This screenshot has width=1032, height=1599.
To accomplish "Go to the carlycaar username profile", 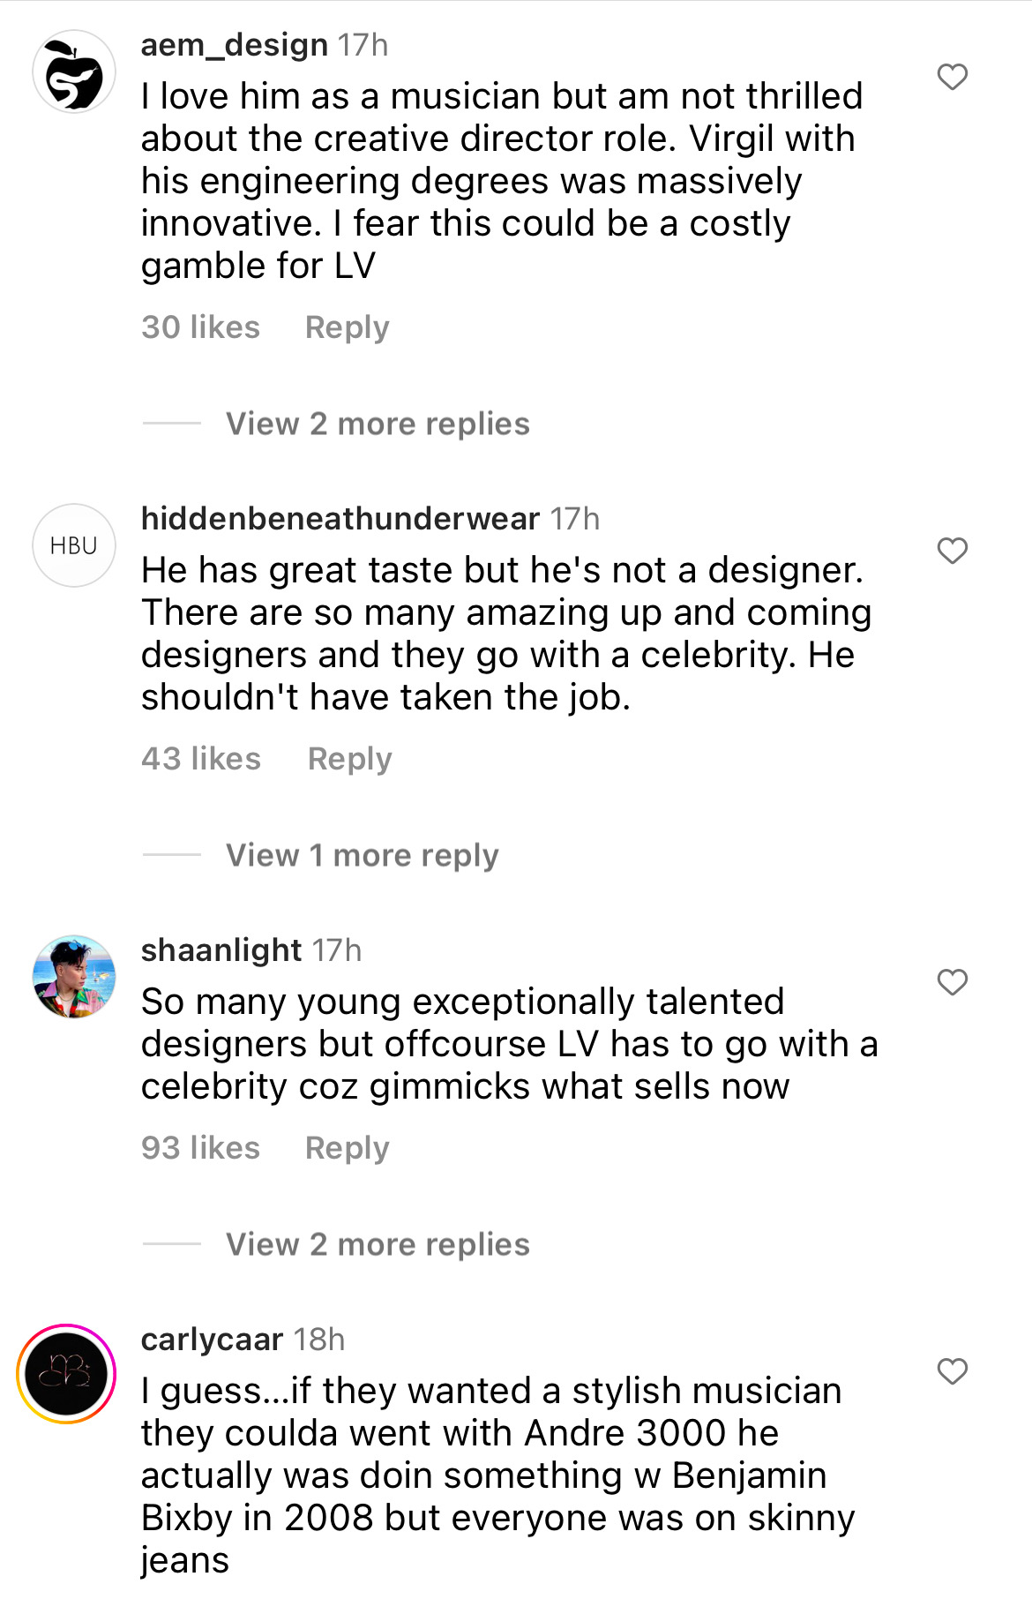I will click(212, 1340).
